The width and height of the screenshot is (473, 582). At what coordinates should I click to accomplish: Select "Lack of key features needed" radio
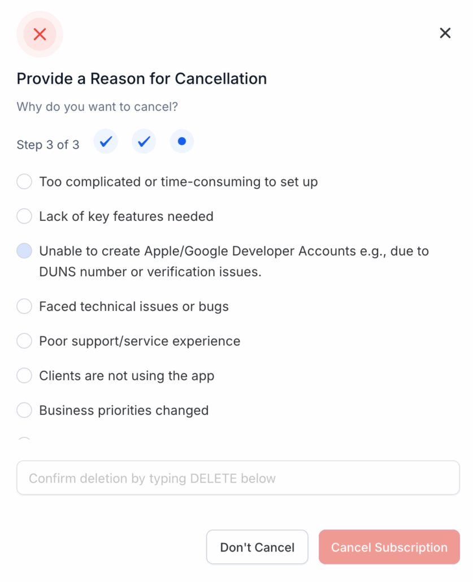pos(24,216)
